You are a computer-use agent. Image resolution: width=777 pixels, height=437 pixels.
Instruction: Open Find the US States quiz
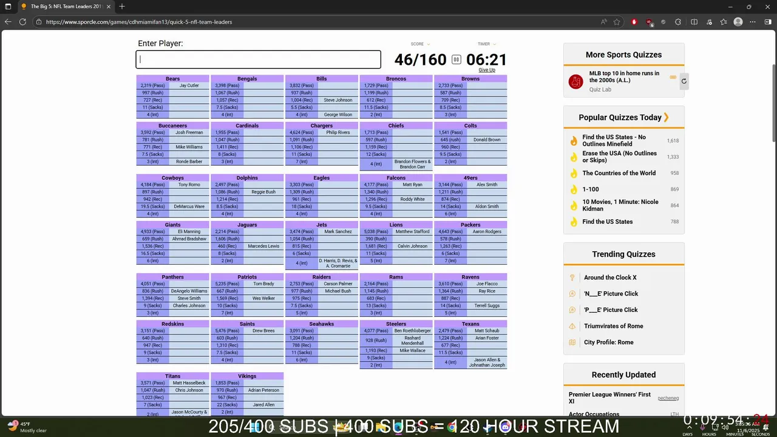[x=608, y=222]
